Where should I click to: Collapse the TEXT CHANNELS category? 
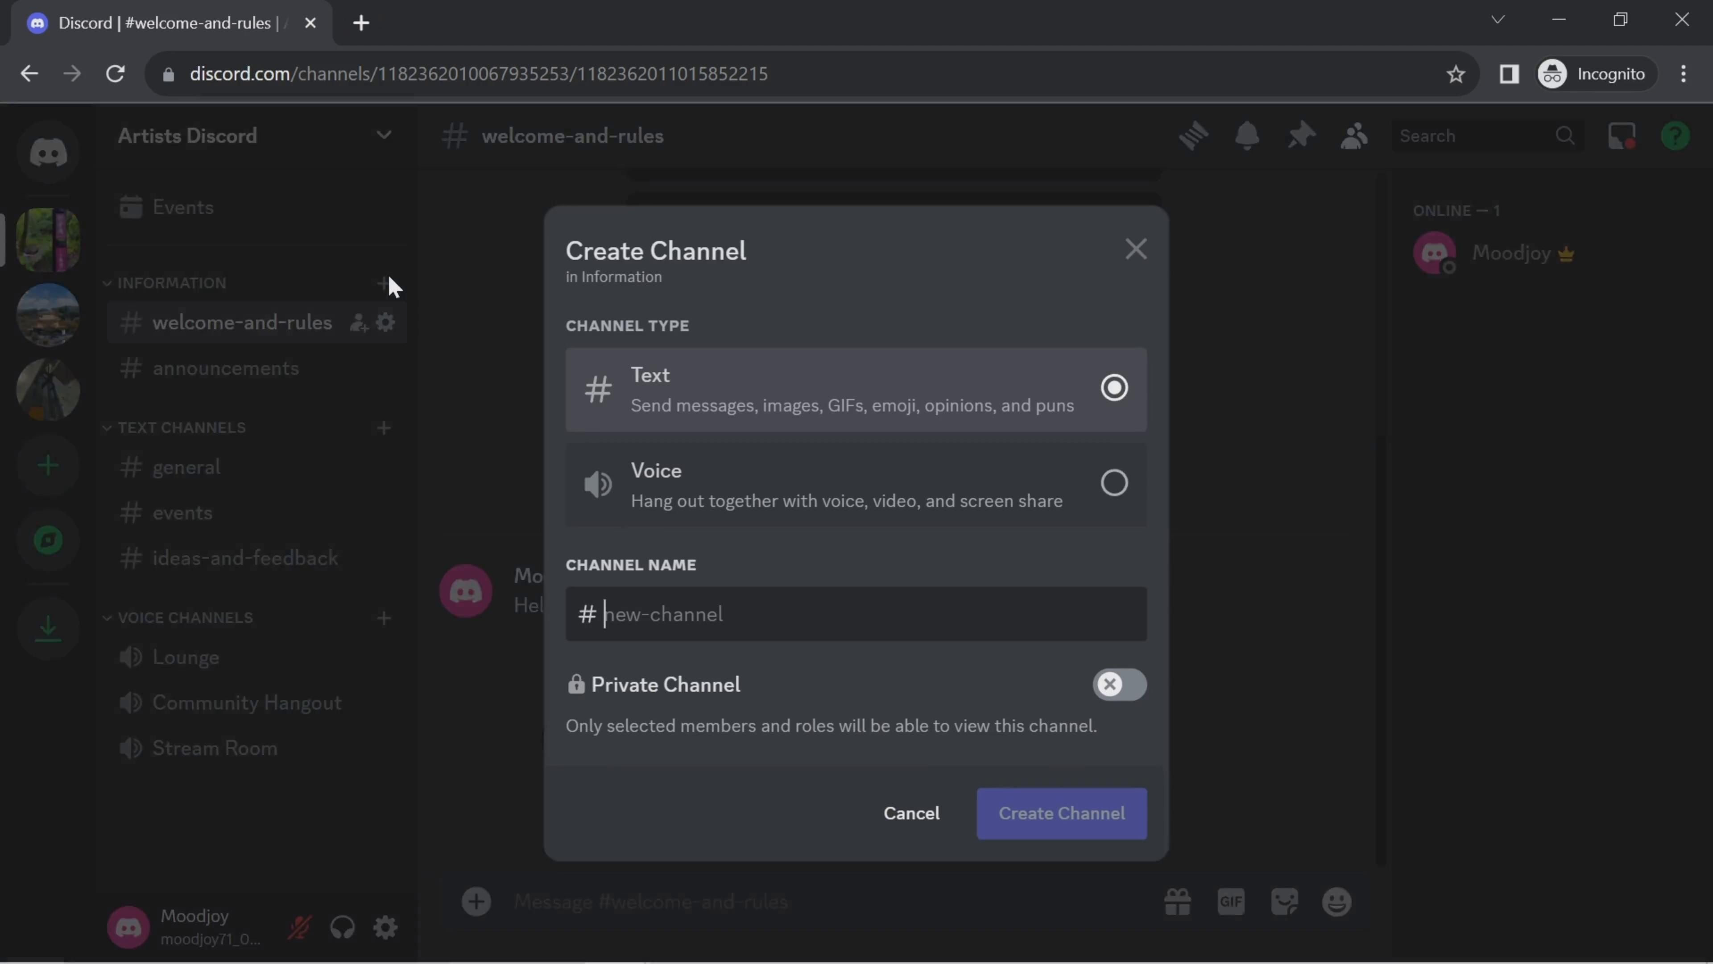pyautogui.click(x=181, y=428)
